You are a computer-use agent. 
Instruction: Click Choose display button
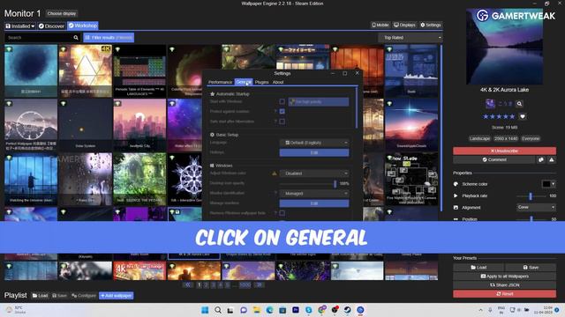[x=62, y=14]
